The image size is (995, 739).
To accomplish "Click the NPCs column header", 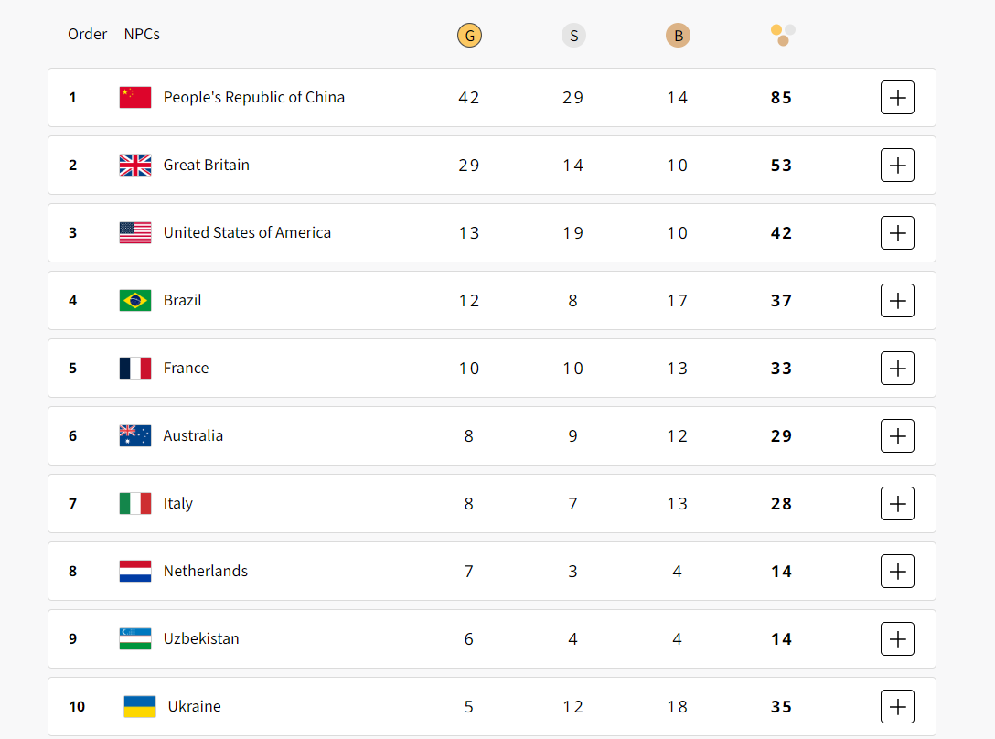I will pos(142,34).
